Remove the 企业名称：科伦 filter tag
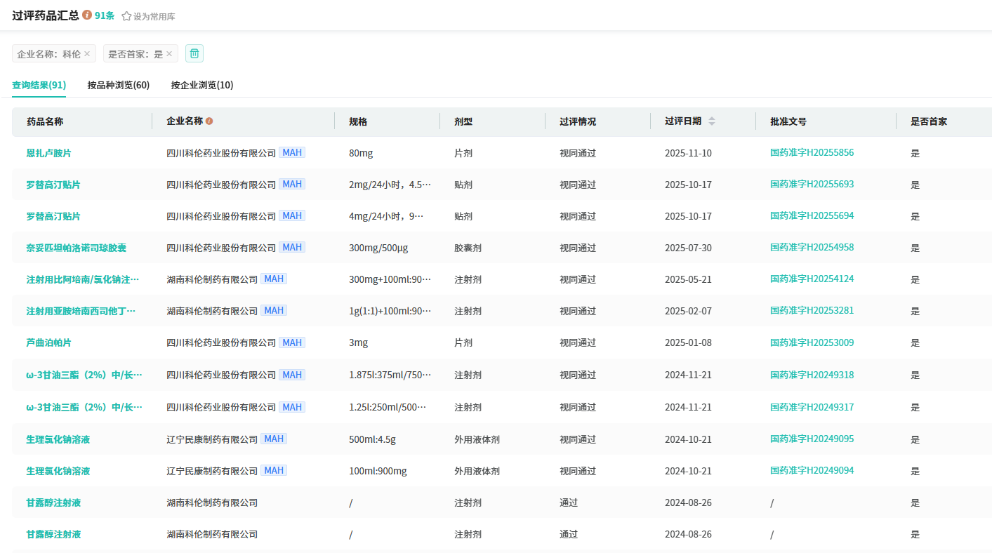Screen dimensions: 992x553 (x=87, y=54)
